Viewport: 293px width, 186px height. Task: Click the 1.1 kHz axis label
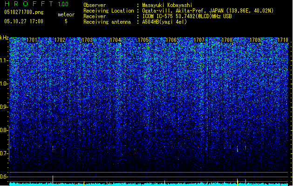point(4,60)
